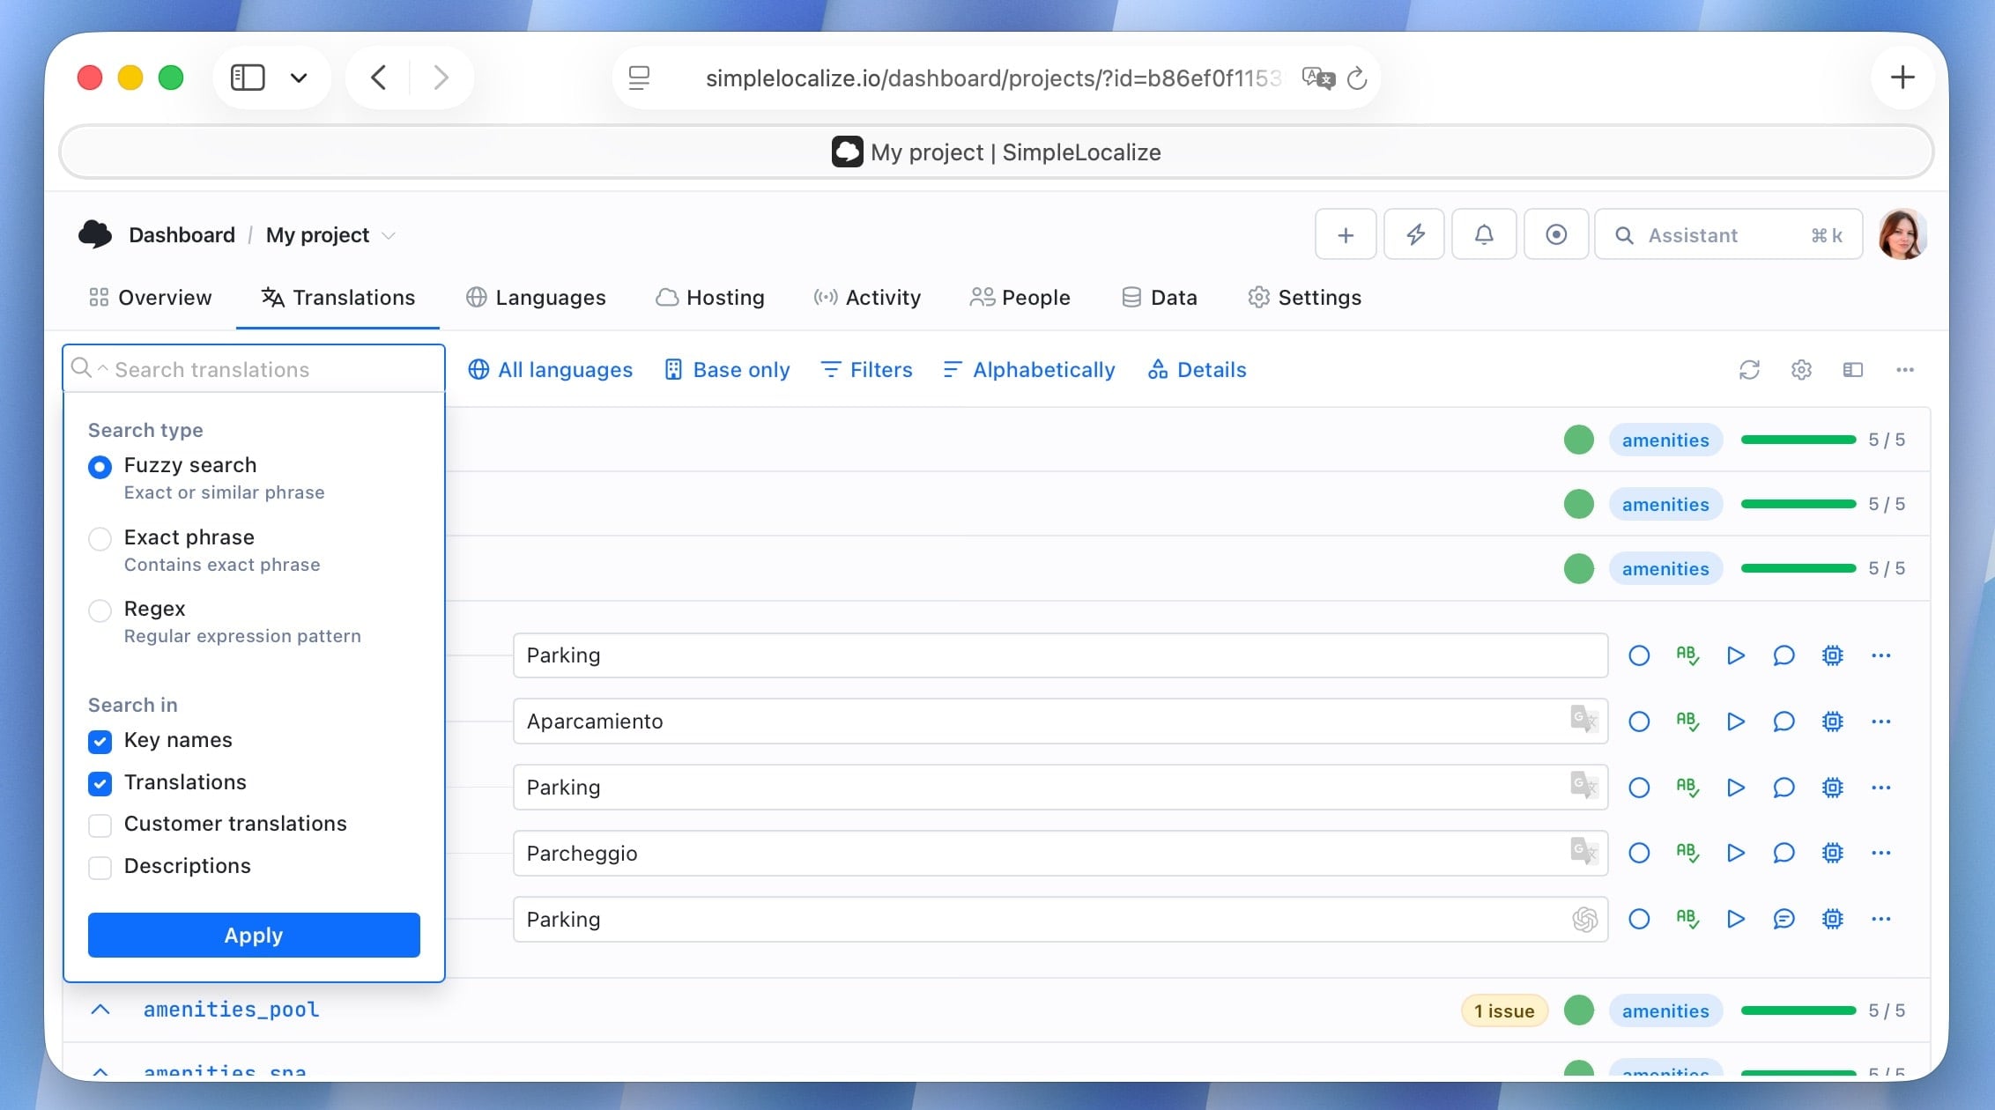The width and height of the screenshot is (1995, 1110).
Task: Open the editor settings gear icon
Action: tap(1801, 370)
